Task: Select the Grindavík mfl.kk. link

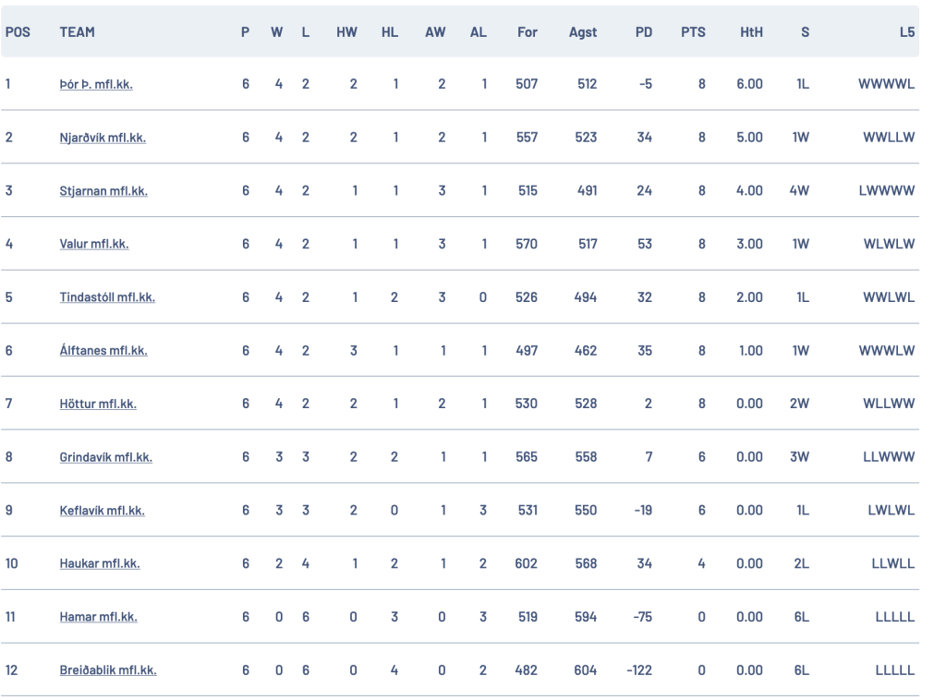Action: [105, 457]
